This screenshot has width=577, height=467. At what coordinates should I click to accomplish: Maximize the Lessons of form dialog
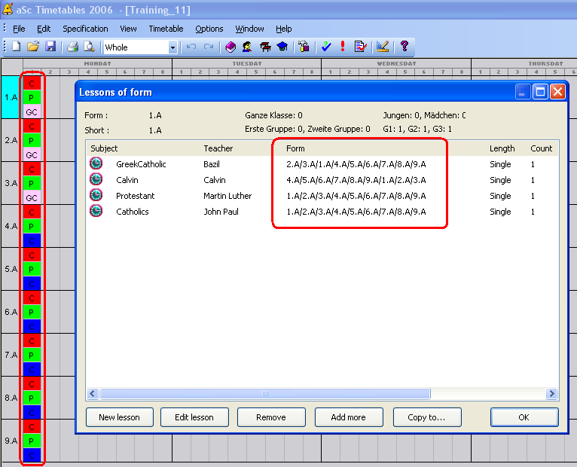click(540, 92)
